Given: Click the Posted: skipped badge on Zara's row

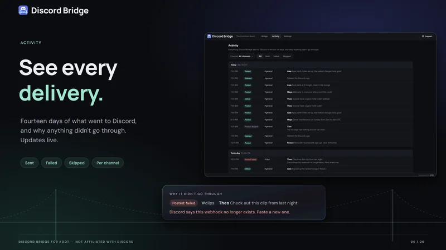Looking at the screenshot, I should (251, 127).
